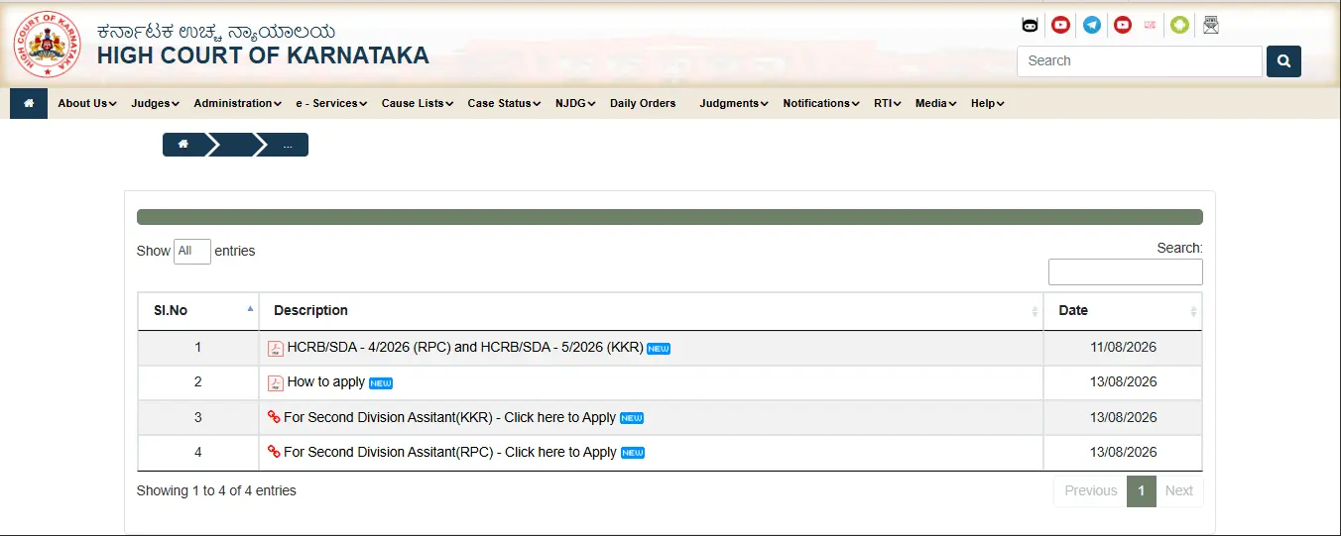Expand the NJDG menu
1341x536 pixels.
pos(575,103)
